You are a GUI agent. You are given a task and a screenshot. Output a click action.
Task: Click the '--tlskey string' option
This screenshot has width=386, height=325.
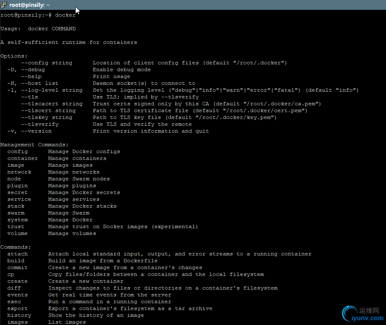click(47, 118)
